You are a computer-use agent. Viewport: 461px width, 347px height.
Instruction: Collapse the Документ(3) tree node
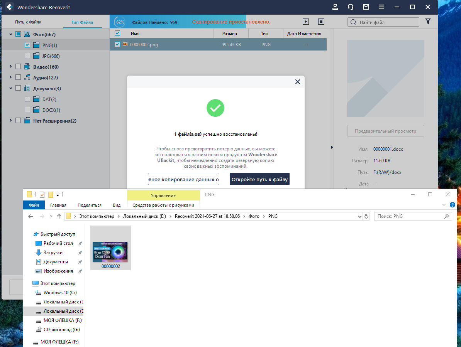(10, 88)
